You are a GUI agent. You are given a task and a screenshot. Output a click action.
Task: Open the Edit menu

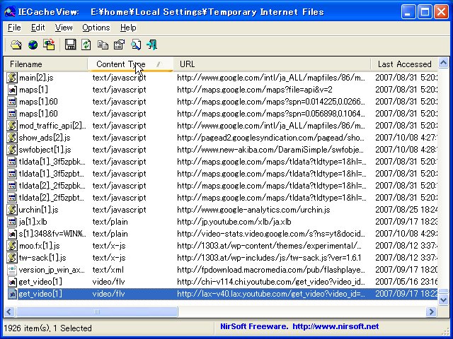(38, 28)
